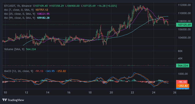
Task: Click date 10 on time axis
Action: [x=5, y=93]
